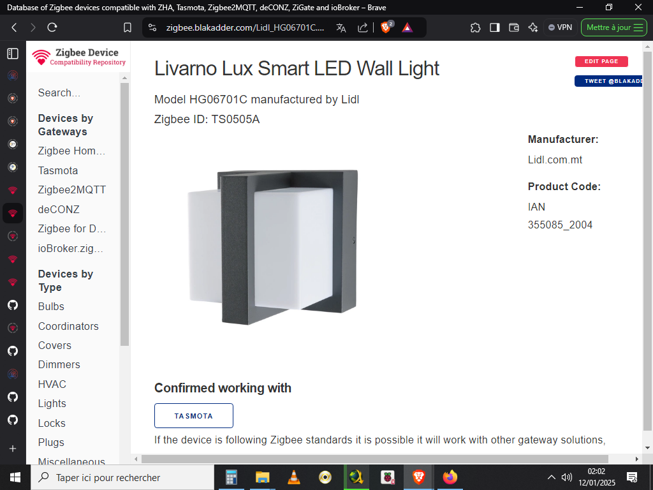Click the translate page icon in the address bar

tap(341, 27)
